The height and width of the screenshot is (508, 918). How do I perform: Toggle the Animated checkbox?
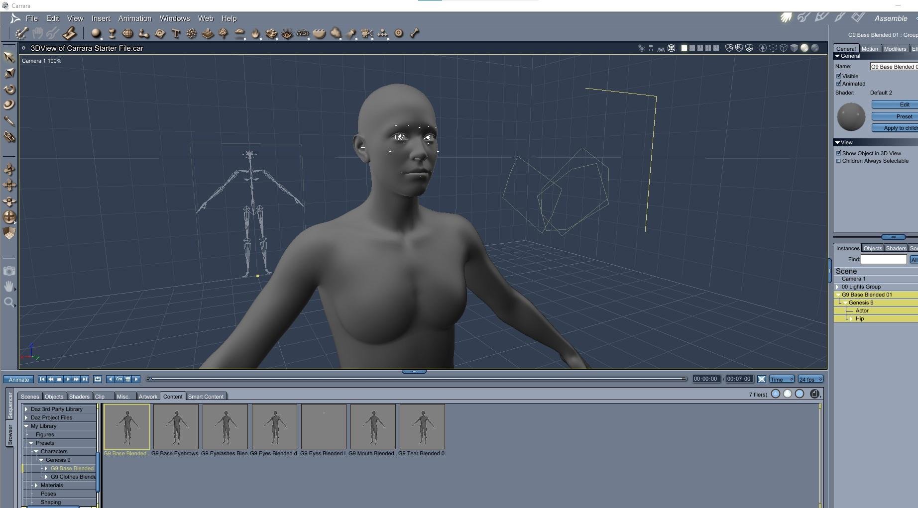[x=839, y=84]
